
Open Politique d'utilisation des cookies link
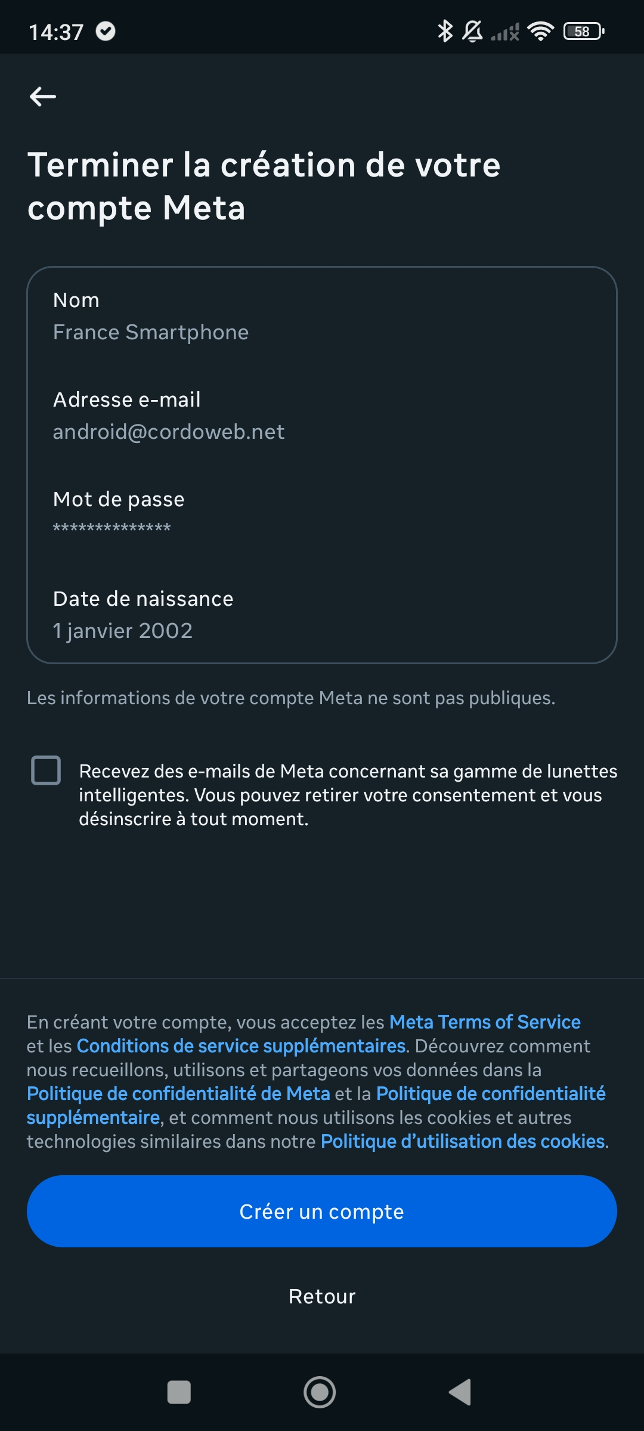click(463, 1141)
